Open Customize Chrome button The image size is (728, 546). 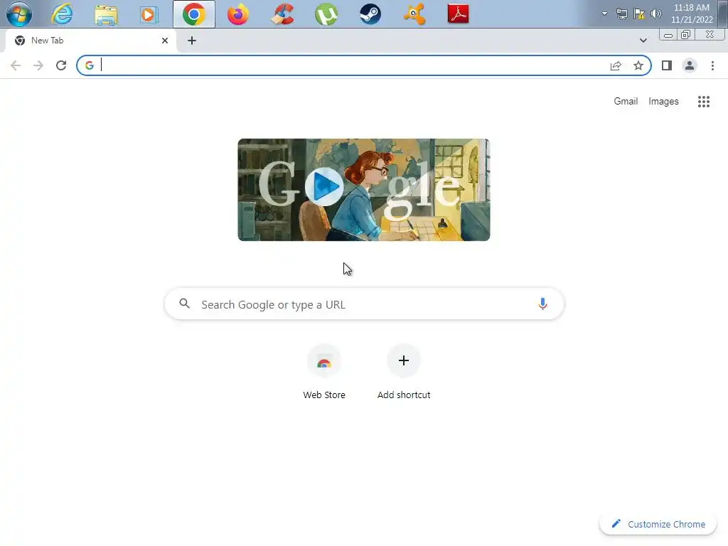[658, 524]
